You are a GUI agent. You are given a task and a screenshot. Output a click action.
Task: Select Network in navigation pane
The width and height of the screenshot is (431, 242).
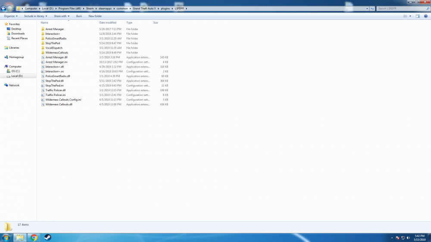click(x=14, y=85)
